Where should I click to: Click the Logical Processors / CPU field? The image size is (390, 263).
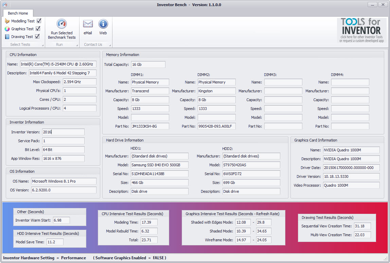pyautogui.click(x=79, y=108)
